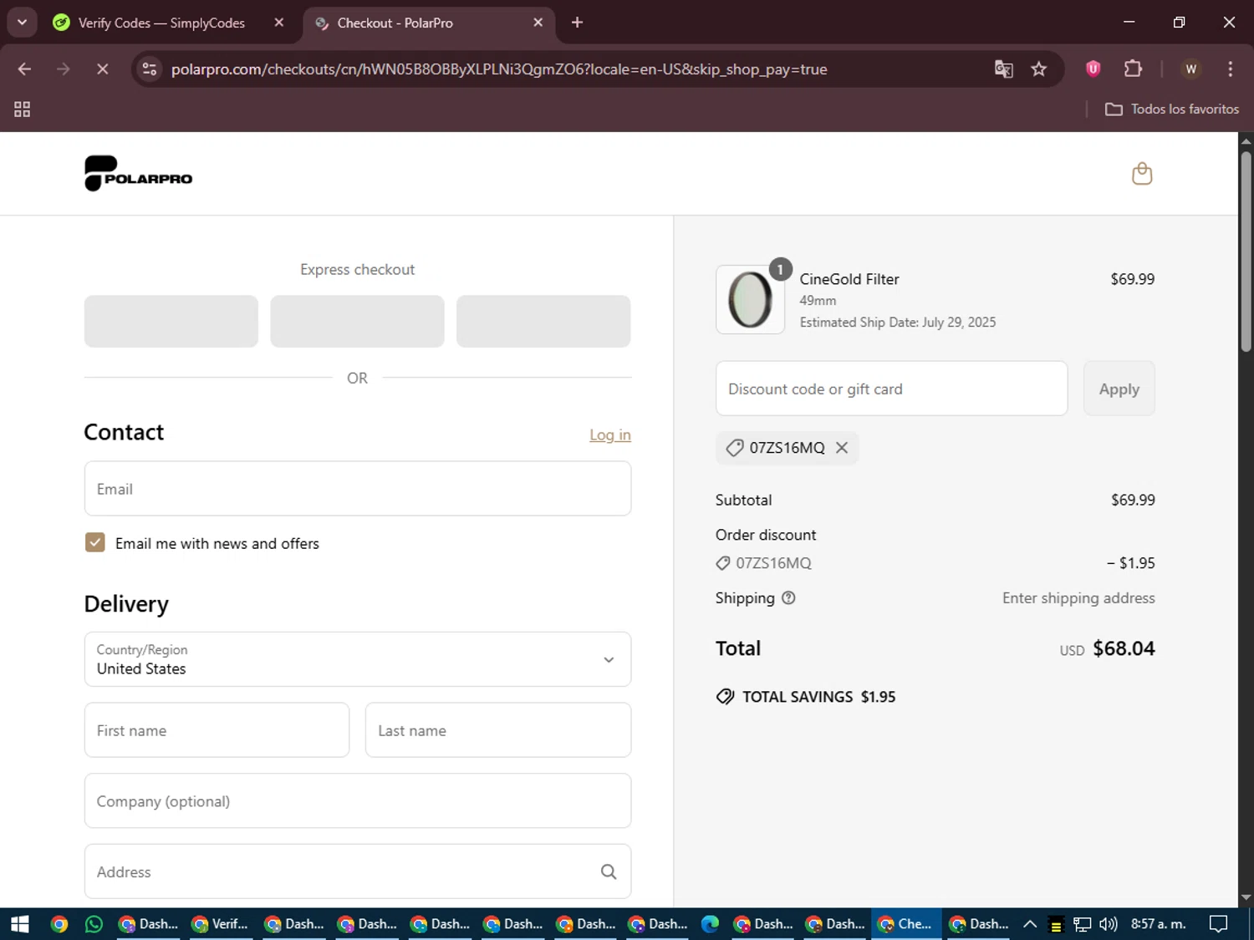The image size is (1254, 940).
Task: Open WhatsApp from the taskbar
Action: click(x=94, y=924)
